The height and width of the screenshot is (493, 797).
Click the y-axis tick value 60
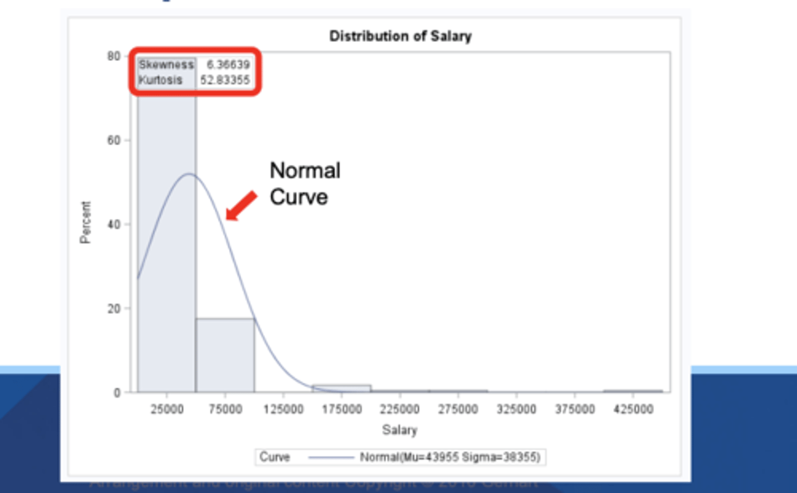click(113, 140)
